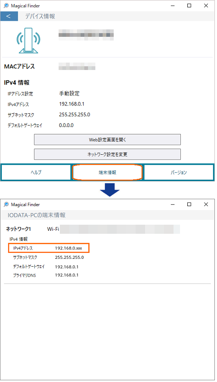Maximize the lower Magical Finder window
Image resolution: width=217 pixels, height=382 pixels.
tap(189, 204)
